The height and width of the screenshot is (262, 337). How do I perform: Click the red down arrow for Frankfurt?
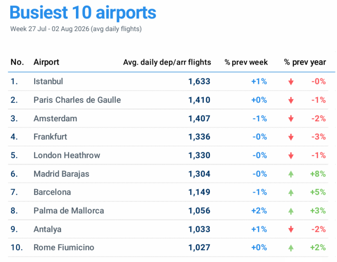pos(291,137)
